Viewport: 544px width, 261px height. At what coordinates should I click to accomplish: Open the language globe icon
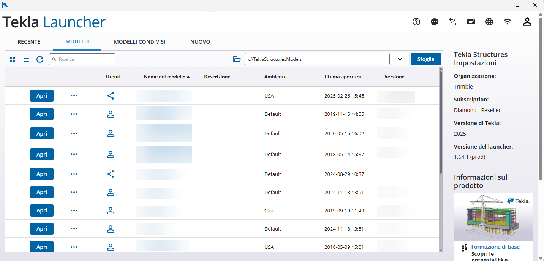click(489, 22)
